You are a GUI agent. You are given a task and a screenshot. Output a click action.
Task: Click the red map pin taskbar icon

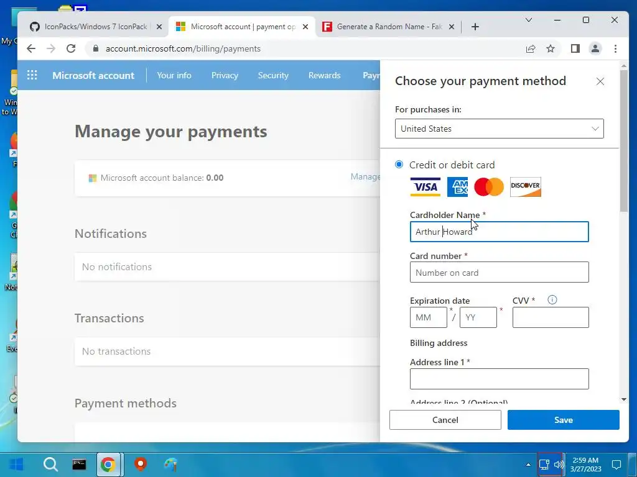click(x=141, y=464)
